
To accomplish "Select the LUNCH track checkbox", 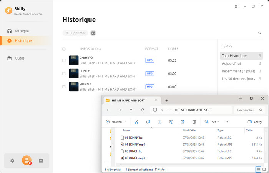I will click(x=64, y=73).
